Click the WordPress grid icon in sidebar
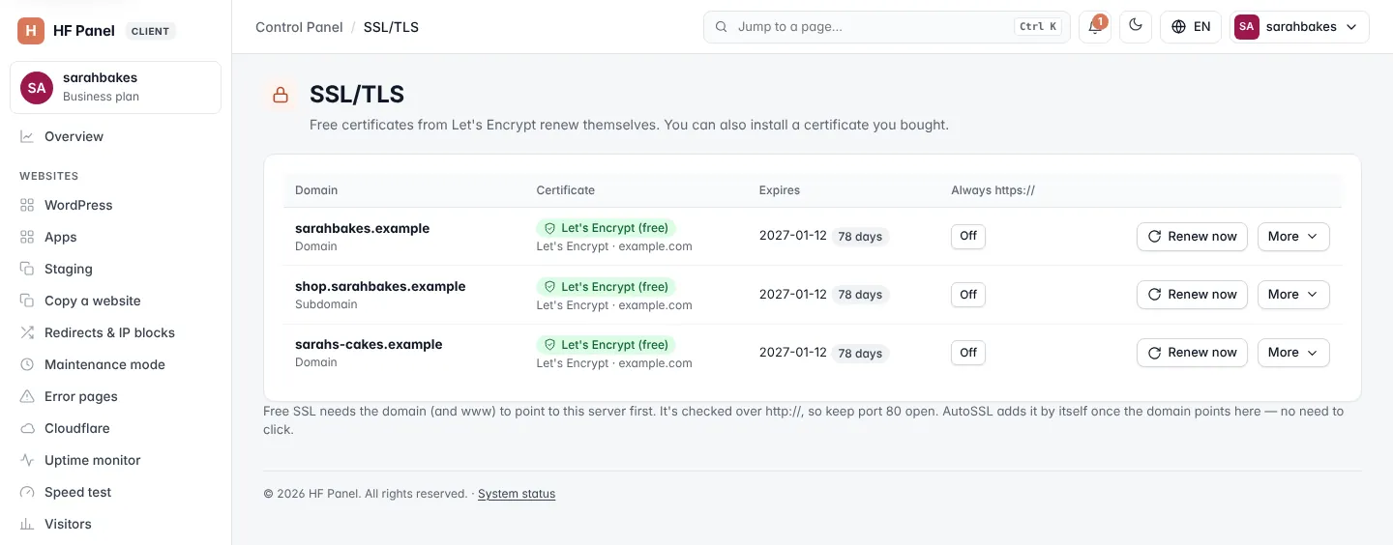The height and width of the screenshot is (545, 1393). (27, 205)
